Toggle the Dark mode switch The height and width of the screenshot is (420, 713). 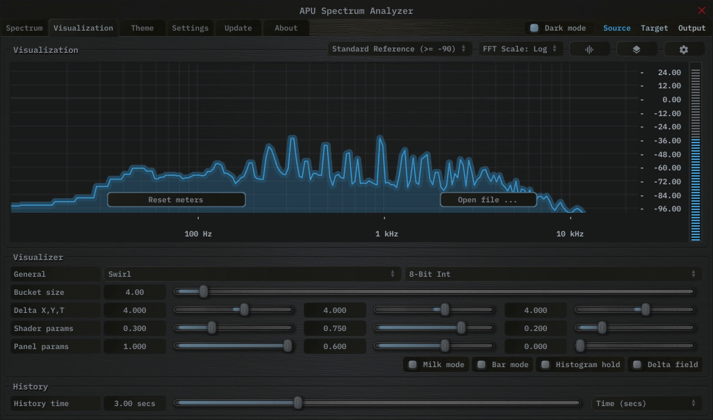point(534,29)
